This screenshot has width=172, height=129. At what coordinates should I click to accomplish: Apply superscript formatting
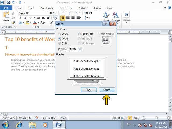click(x=48, y=18)
